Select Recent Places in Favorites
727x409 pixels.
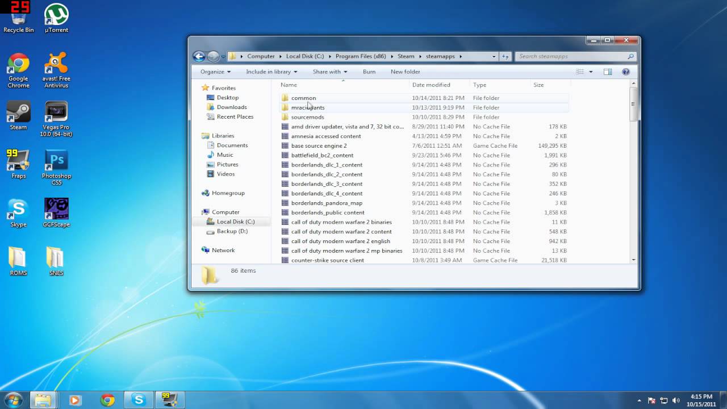[235, 116]
